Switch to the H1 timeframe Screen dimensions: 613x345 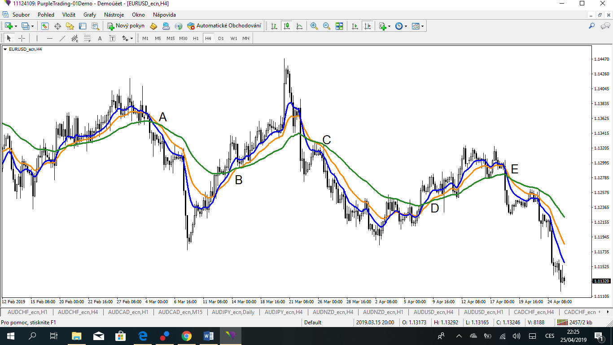pos(196,38)
